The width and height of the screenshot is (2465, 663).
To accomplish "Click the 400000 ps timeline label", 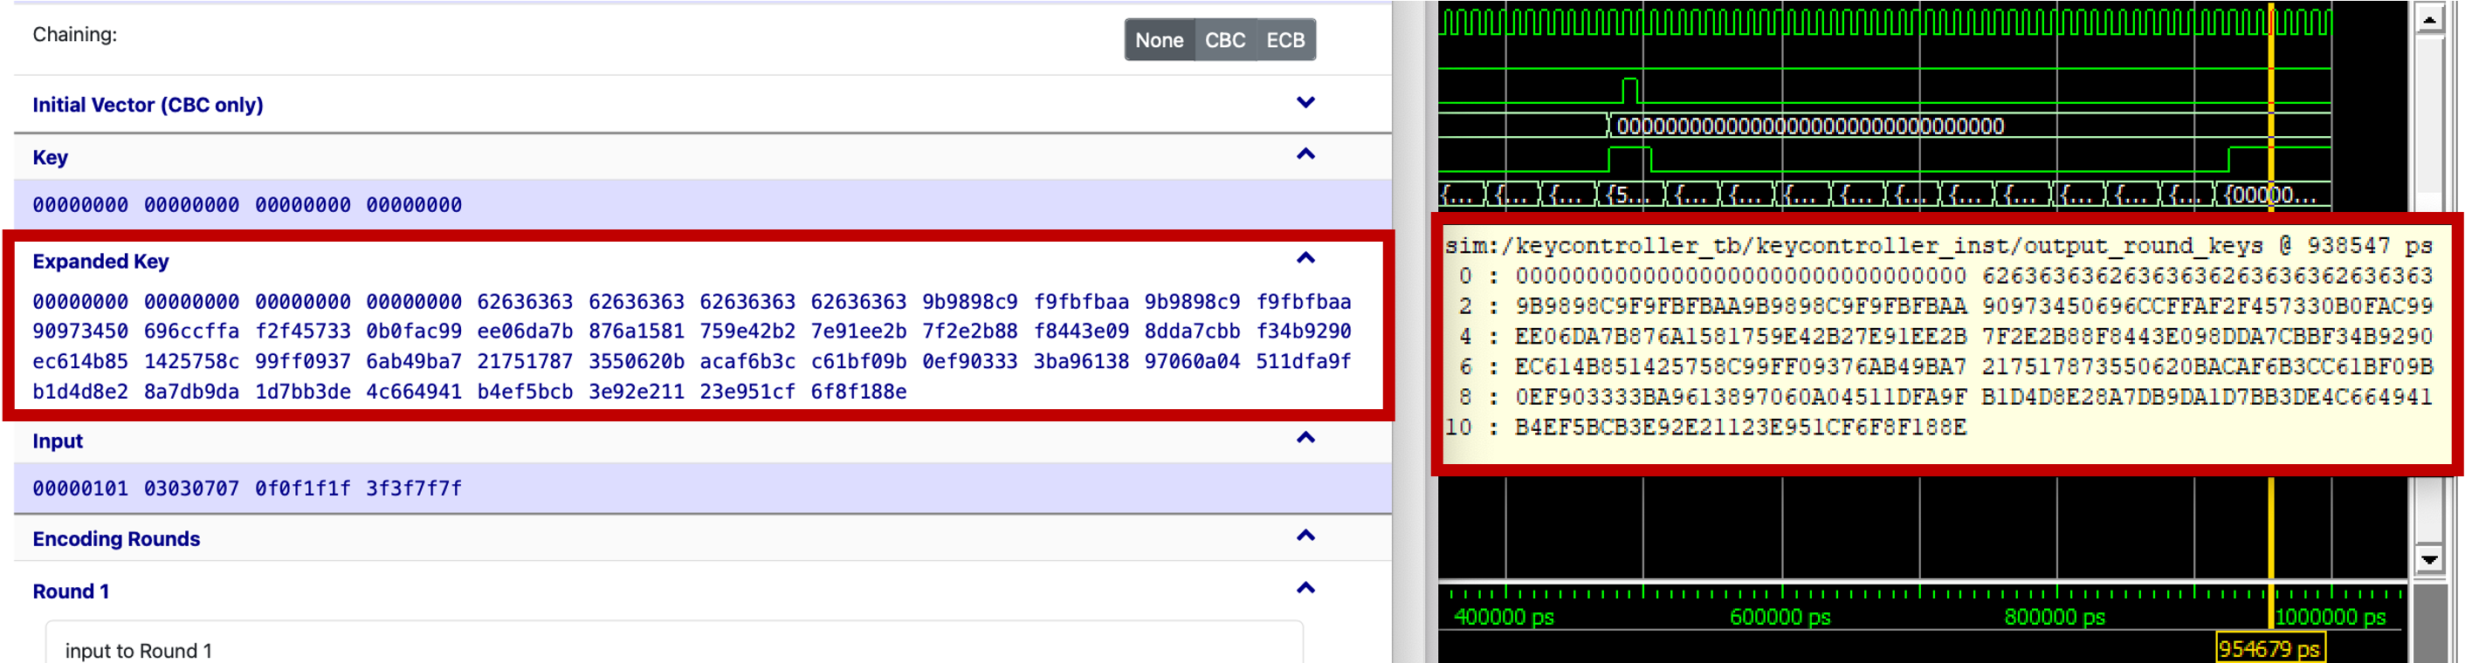I will tap(1504, 617).
